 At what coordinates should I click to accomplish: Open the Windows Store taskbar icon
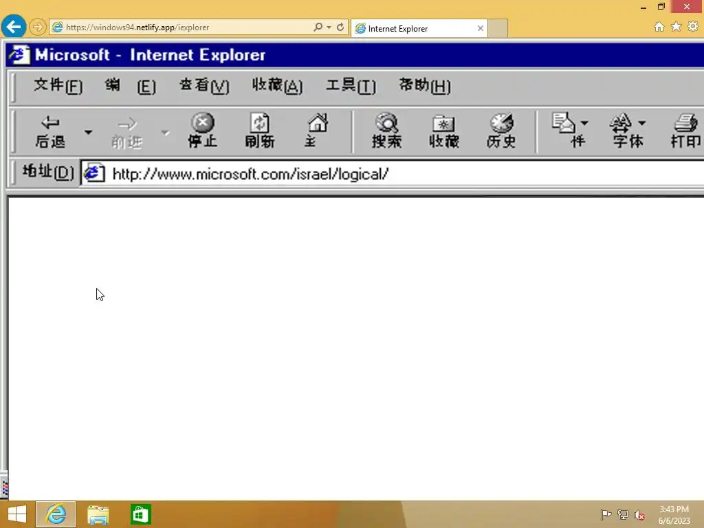pyautogui.click(x=140, y=514)
